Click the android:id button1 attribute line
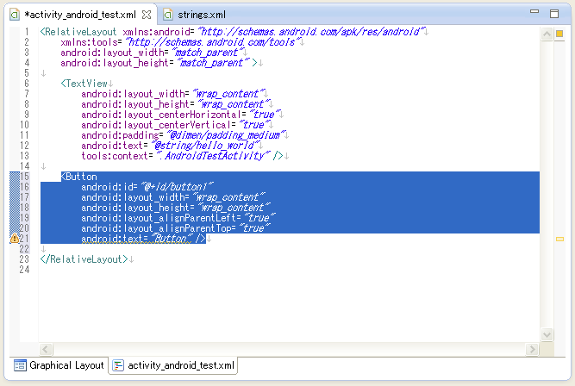Viewport: 575px width, 386px height. tap(147, 187)
